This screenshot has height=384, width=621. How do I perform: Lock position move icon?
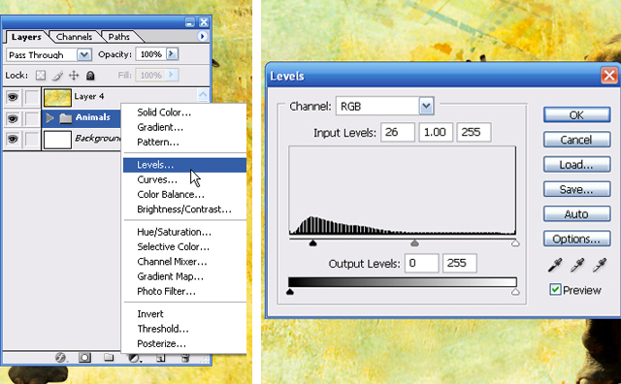pos(74,76)
